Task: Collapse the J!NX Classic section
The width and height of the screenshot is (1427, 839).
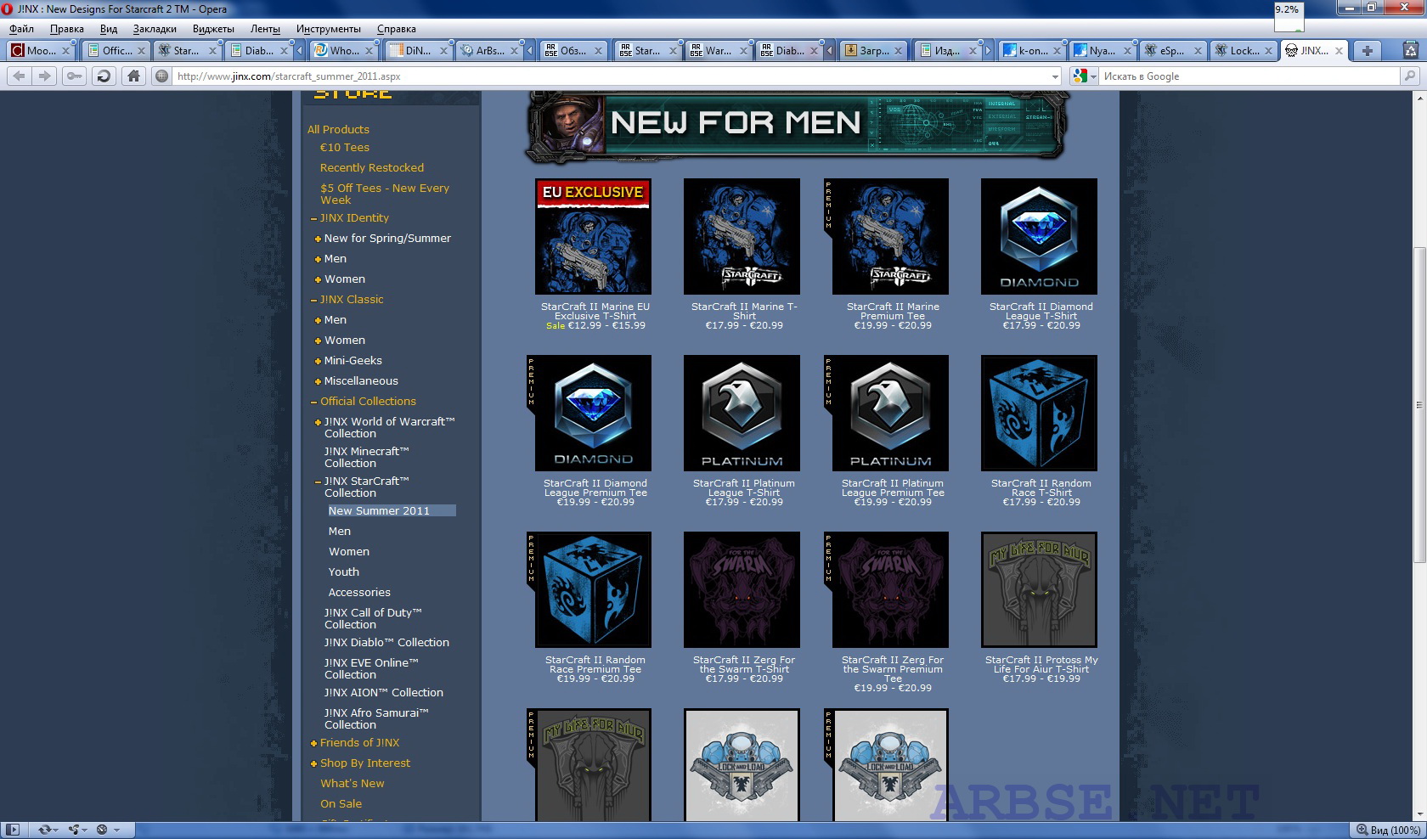Action: coord(313,300)
